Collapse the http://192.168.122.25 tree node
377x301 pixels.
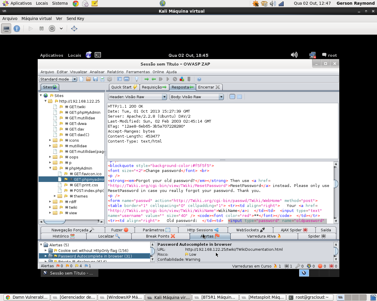[46, 101]
